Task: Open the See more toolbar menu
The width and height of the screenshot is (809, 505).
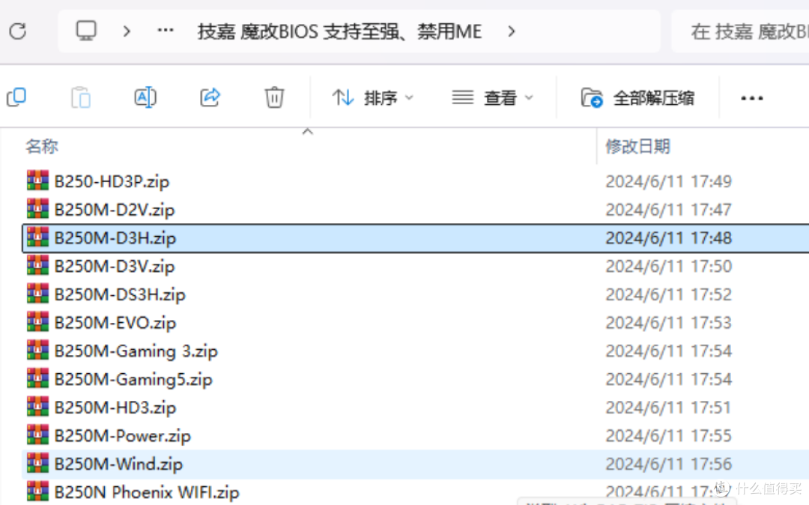Action: 752,97
